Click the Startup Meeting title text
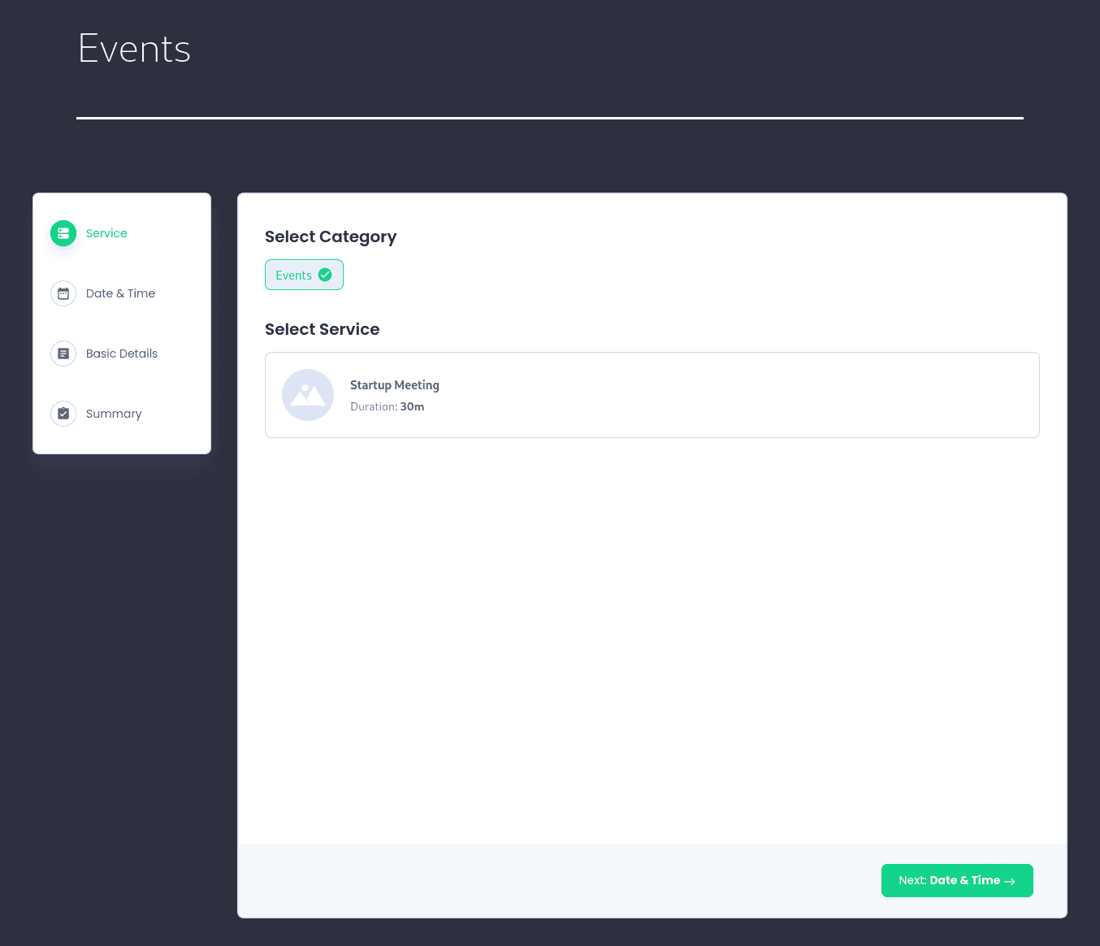 pos(394,385)
